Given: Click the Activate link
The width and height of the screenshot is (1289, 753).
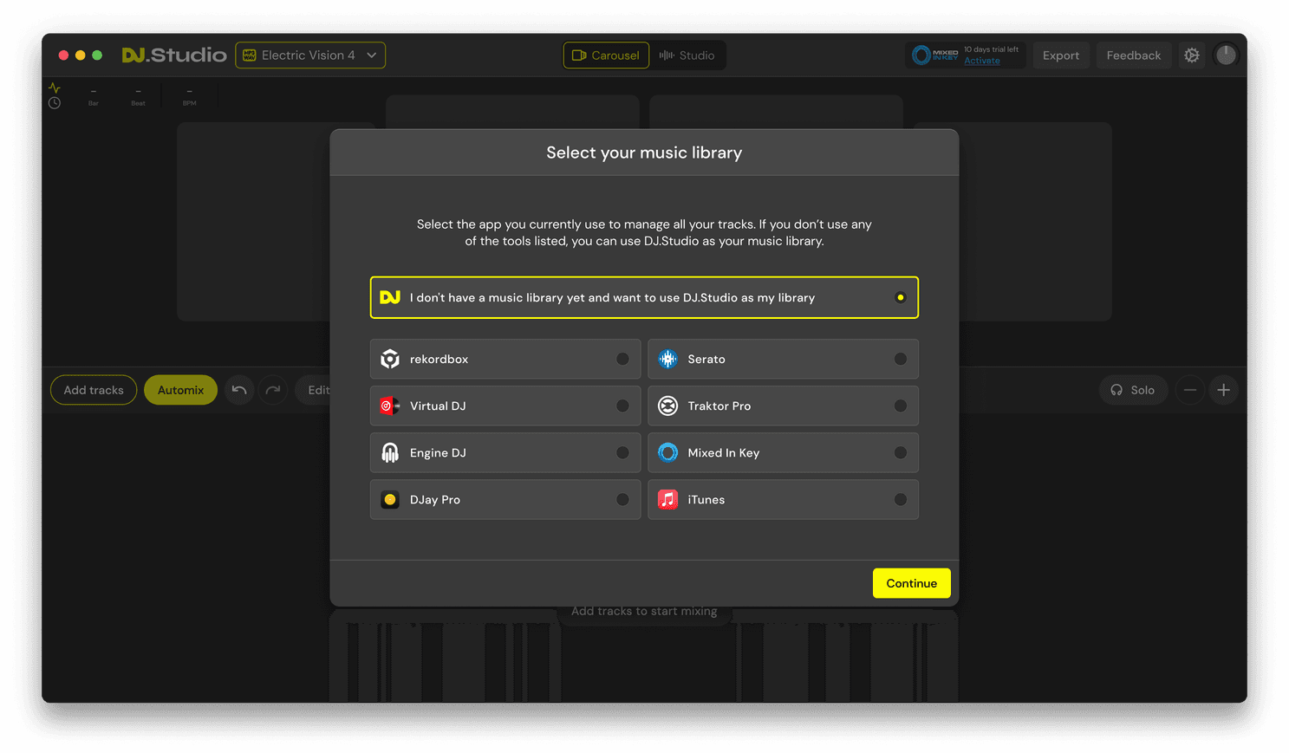Looking at the screenshot, I should tap(982, 61).
